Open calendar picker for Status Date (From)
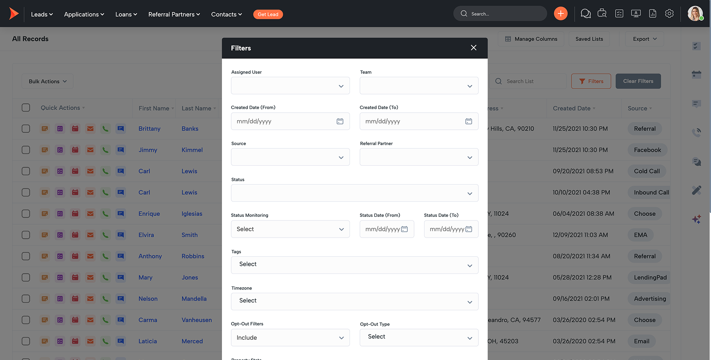This screenshot has width=711, height=360. [x=404, y=229]
